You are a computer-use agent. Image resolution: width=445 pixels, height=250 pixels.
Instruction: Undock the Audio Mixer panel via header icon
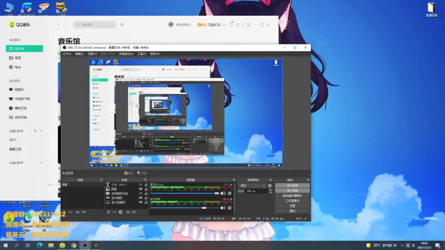[234, 180]
